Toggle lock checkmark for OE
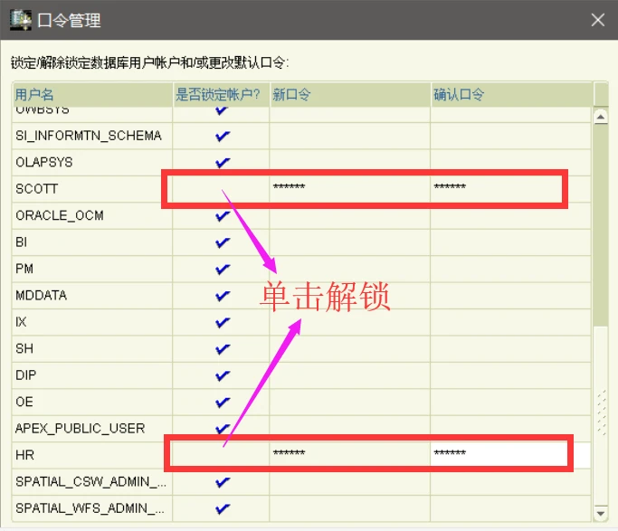 pos(223,403)
